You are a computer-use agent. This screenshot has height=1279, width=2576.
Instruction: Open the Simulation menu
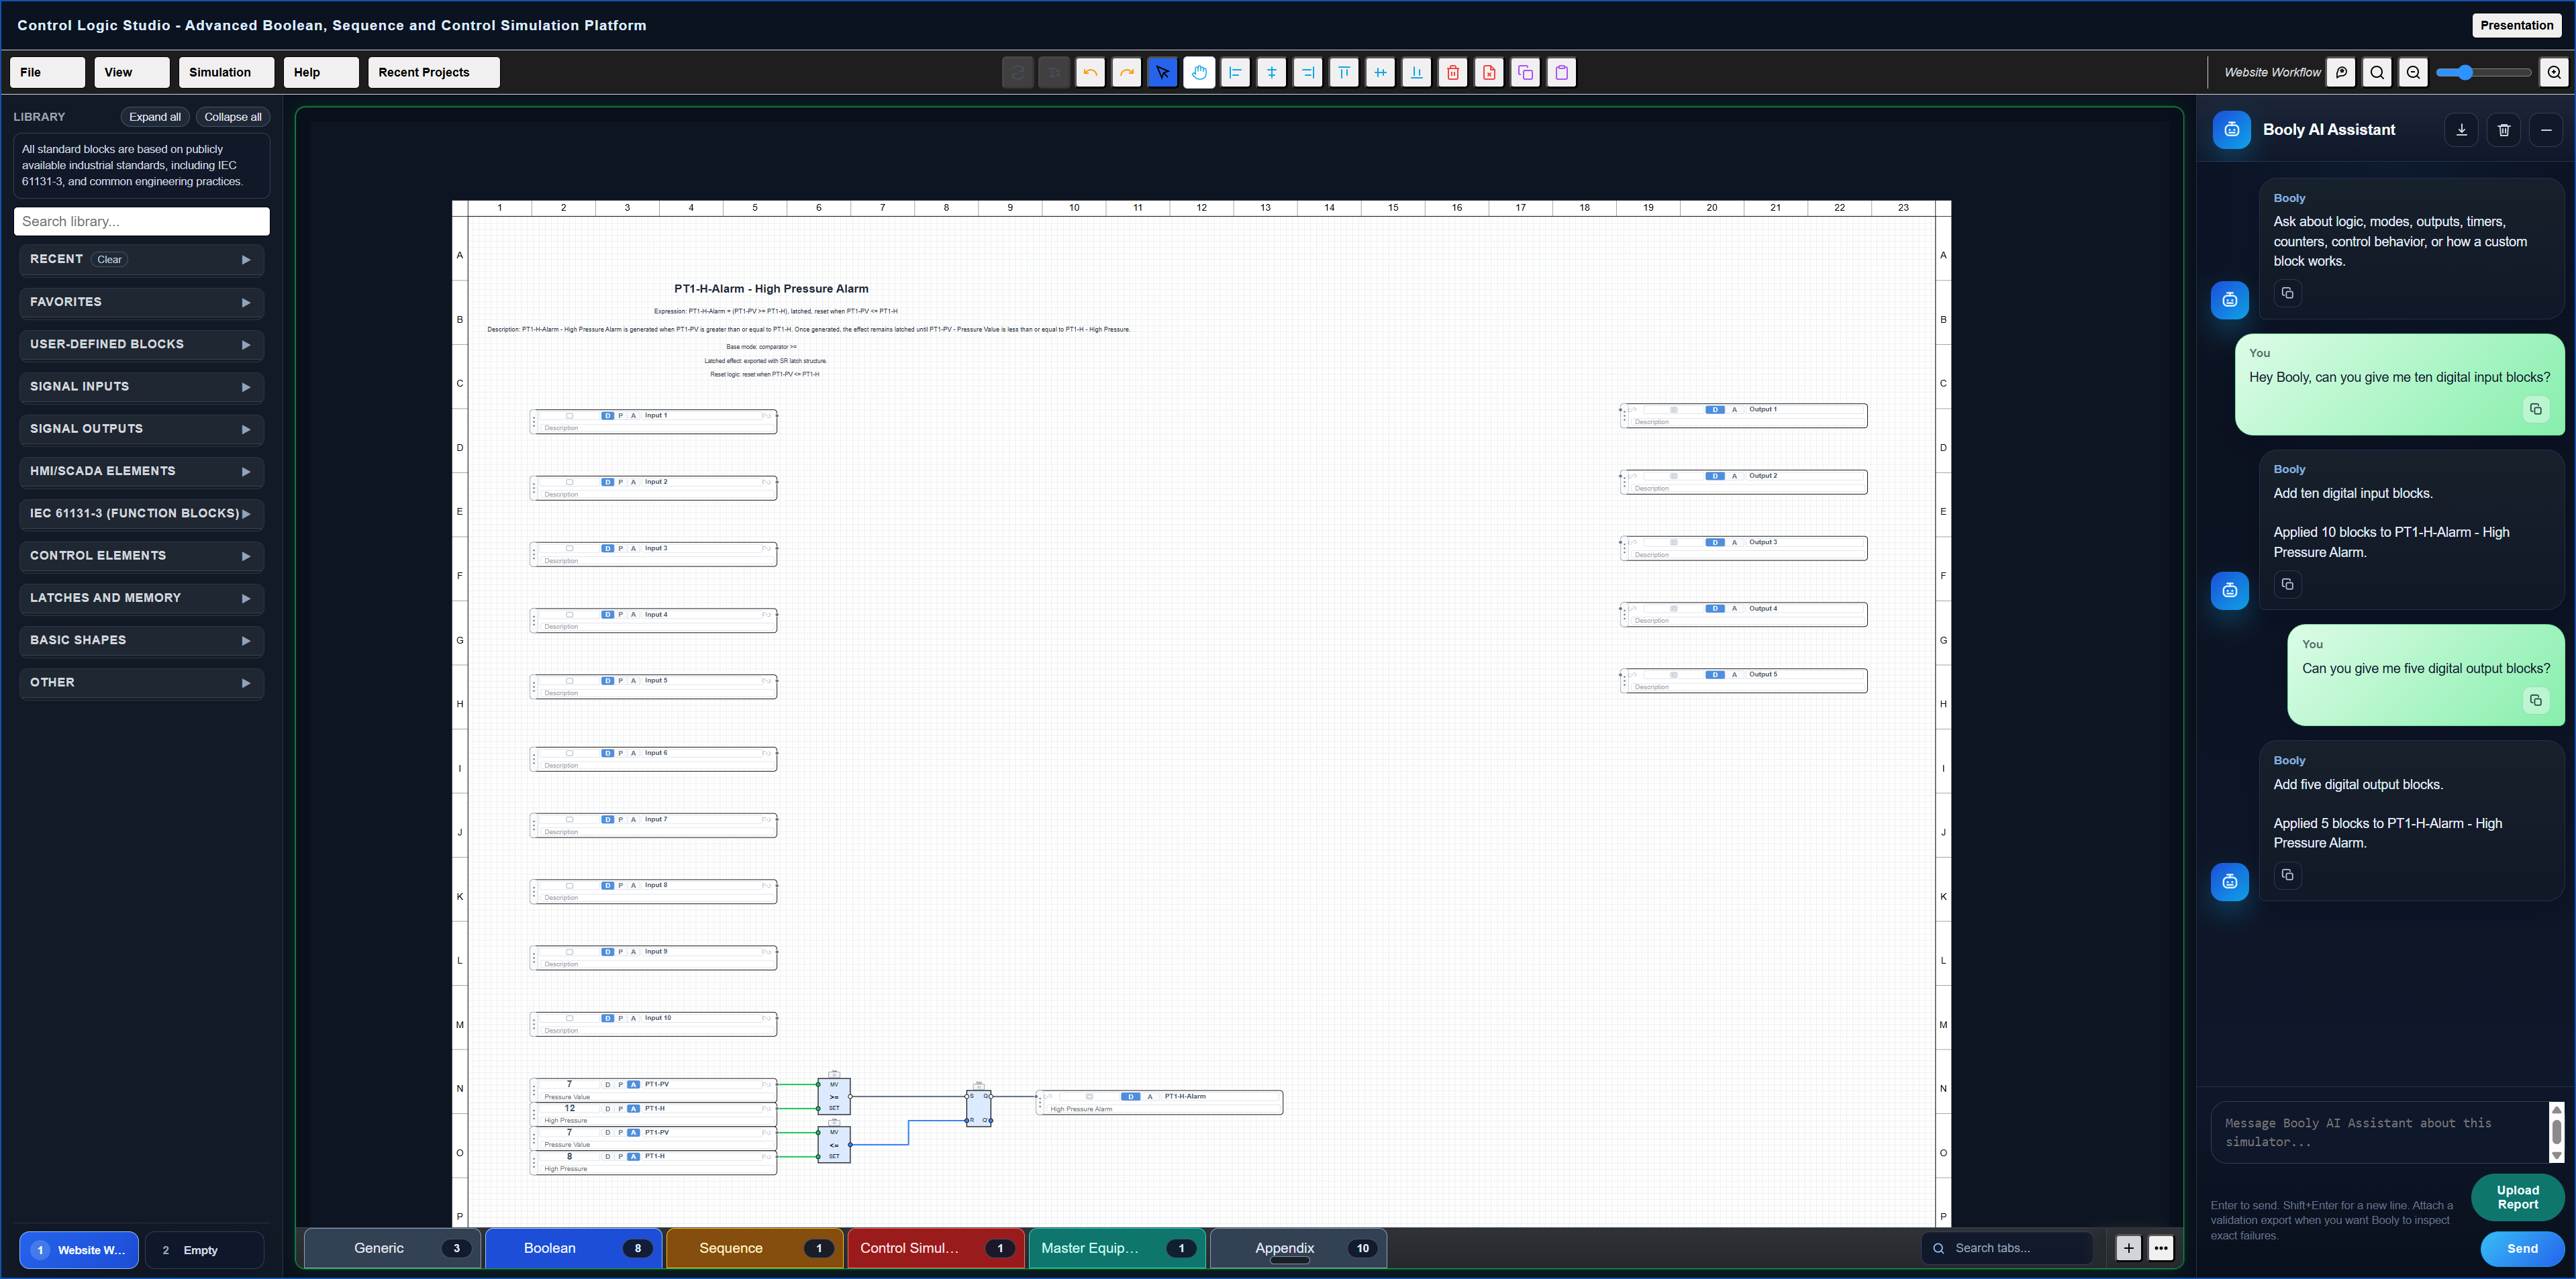pos(226,72)
